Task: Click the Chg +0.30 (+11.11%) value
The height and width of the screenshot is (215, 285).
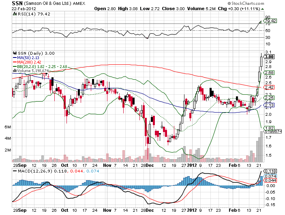Action: point(239,9)
